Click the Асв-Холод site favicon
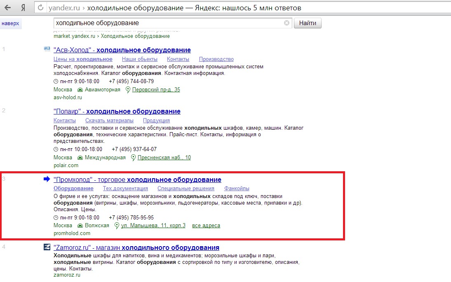Viewport: 451px width, 282px height. coord(47,49)
